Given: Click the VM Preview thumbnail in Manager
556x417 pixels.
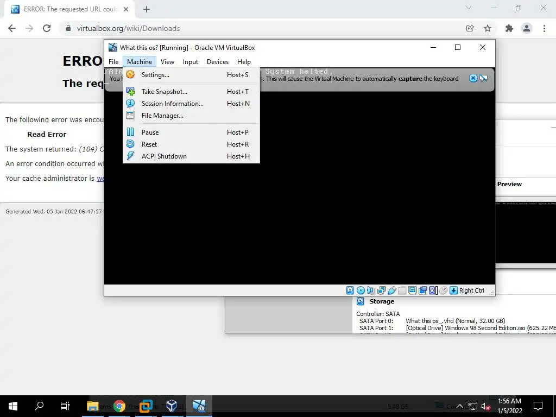Looking at the screenshot, I should (526, 232).
